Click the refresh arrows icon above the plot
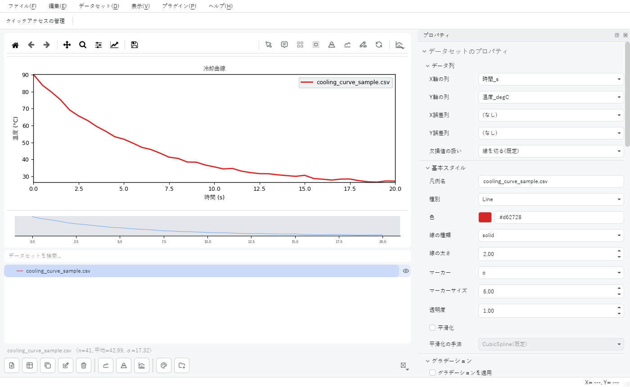This screenshot has height=387, width=630. point(379,45)
